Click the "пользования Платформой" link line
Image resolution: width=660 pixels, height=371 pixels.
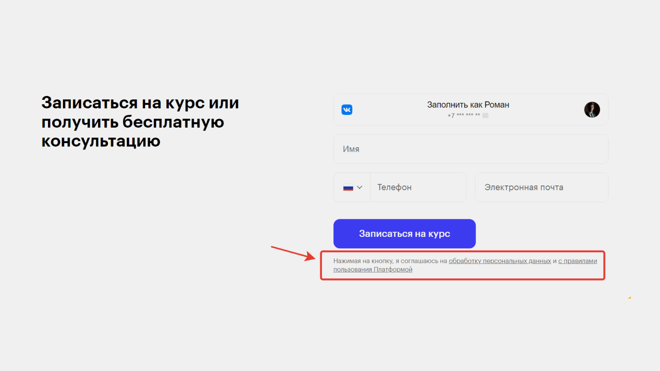(x=372, y=269)
